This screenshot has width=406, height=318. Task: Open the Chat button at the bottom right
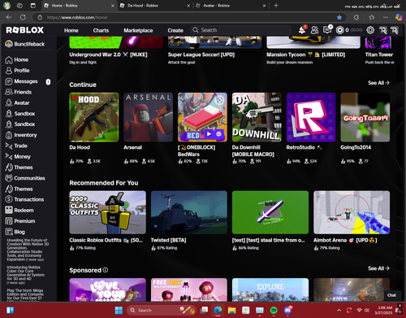point(391,295)
